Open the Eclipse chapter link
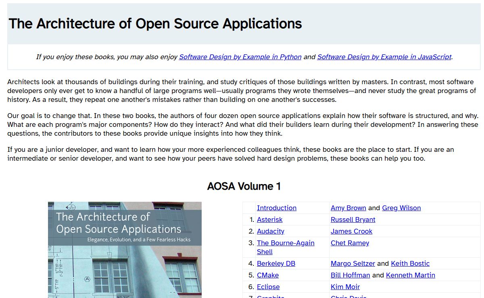Screen dimensions: 484x298 tap(268, 287)
